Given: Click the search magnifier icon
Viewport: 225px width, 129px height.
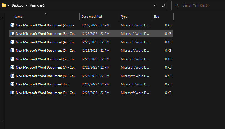Looking at the screenshot, I should point(177,5).
